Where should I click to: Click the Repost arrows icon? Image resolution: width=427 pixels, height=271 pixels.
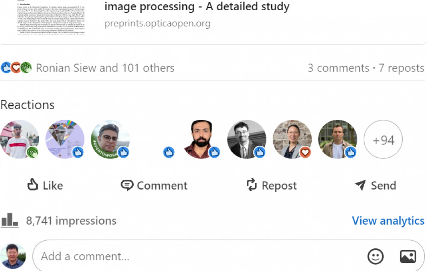(x=252, y=185)
